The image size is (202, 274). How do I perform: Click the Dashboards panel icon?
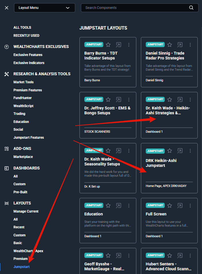(7, 168)
